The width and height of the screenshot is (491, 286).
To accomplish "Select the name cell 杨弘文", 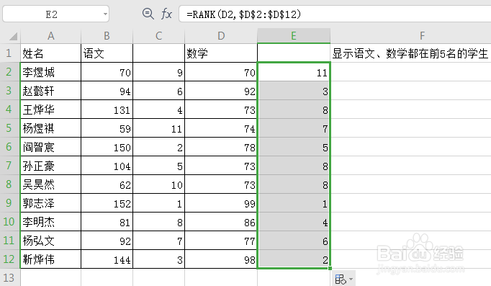I will [x=50, y=241].
